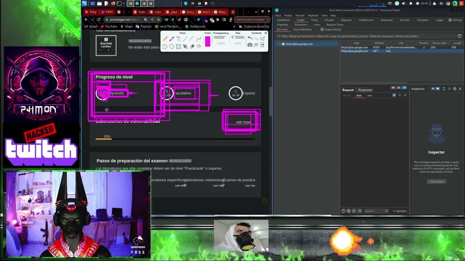The image size is (465, 261).
Task: Open annotation toolbar settings gear
Action: [x=266, y=33]
